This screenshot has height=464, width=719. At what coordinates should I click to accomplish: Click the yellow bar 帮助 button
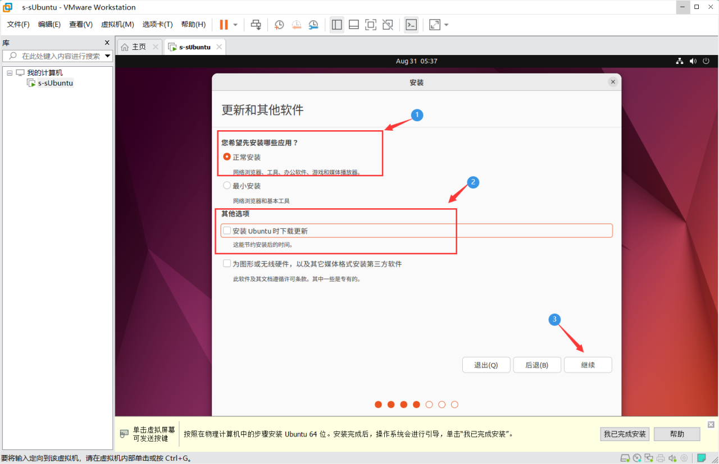(x=677, y=434)
